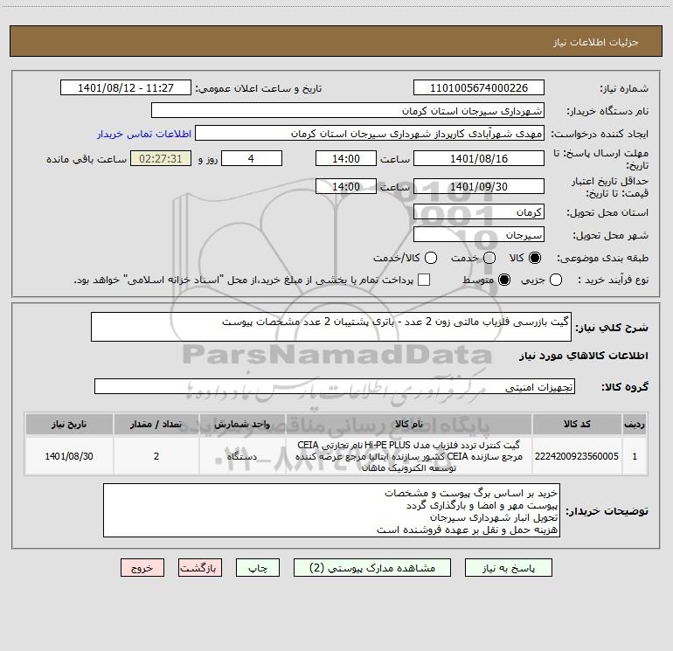
Task: Click the واحد شمارش column header
Action: [x=242, y=424]
